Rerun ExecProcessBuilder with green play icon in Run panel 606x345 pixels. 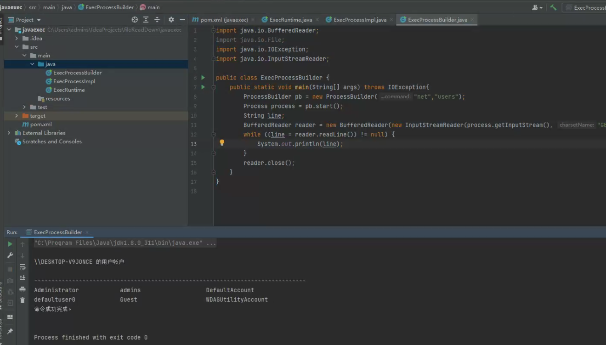(x=10, y=244)
